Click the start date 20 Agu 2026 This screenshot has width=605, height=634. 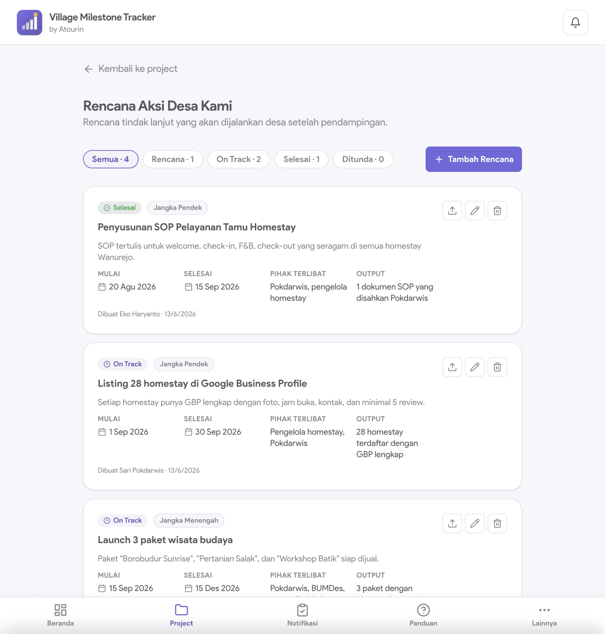[x=127, y=287]
